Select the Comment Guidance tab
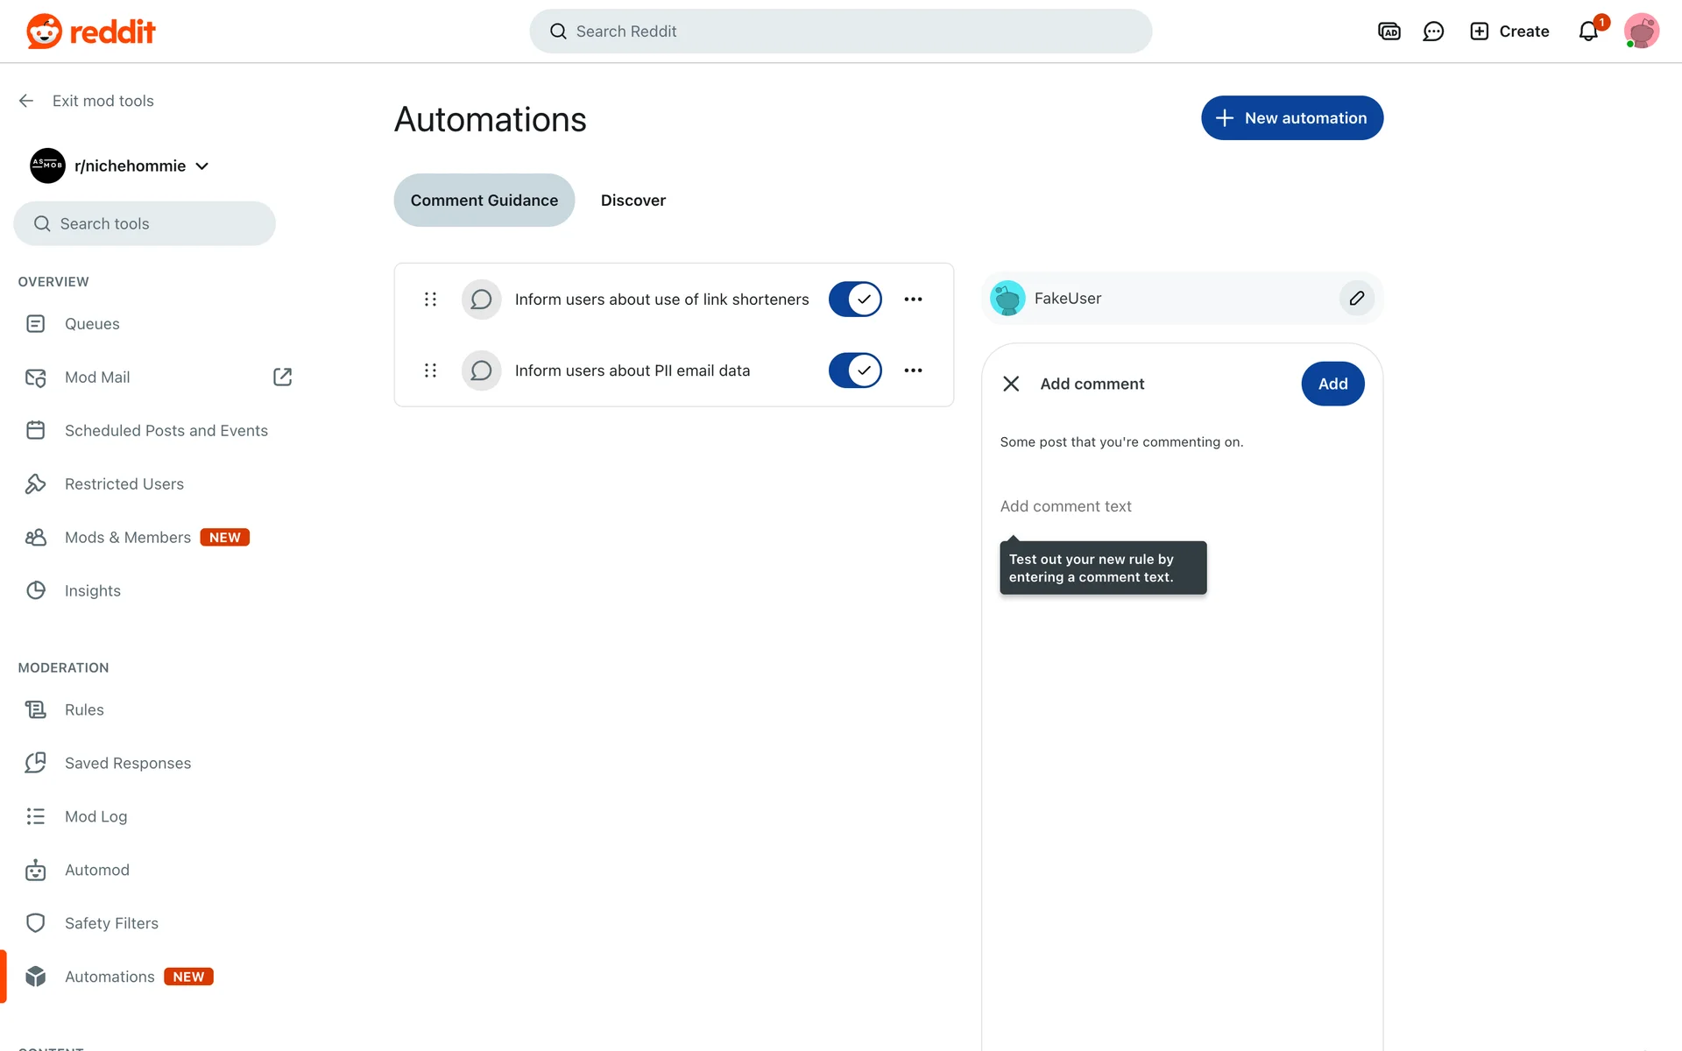This screenshot has height=1051, width=1682. (484, 201)
